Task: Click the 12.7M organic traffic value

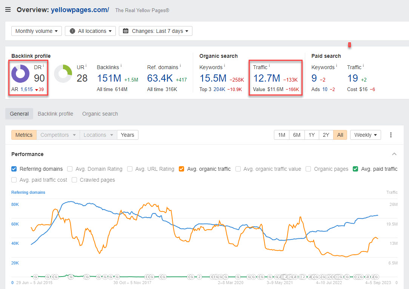Action: pos(267,78)
